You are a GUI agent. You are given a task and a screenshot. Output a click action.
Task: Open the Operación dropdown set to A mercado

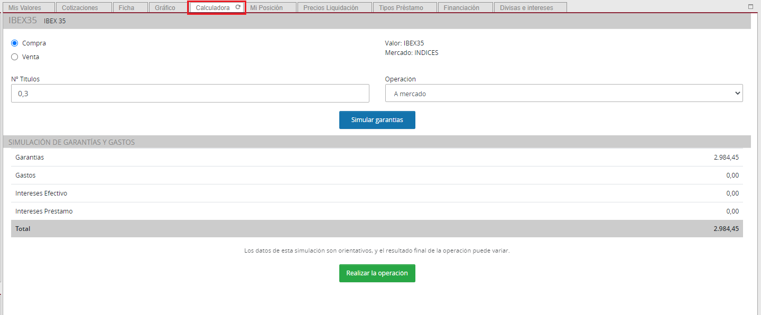point(564,93)
